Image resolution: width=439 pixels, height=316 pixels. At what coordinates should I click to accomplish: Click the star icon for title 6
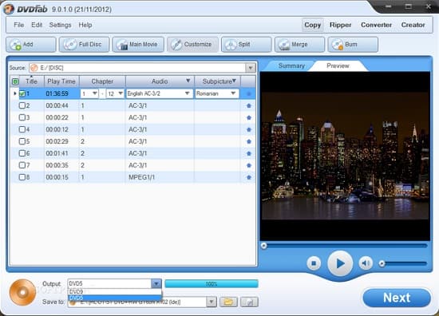pyautogui.click(x=248, y=154)
